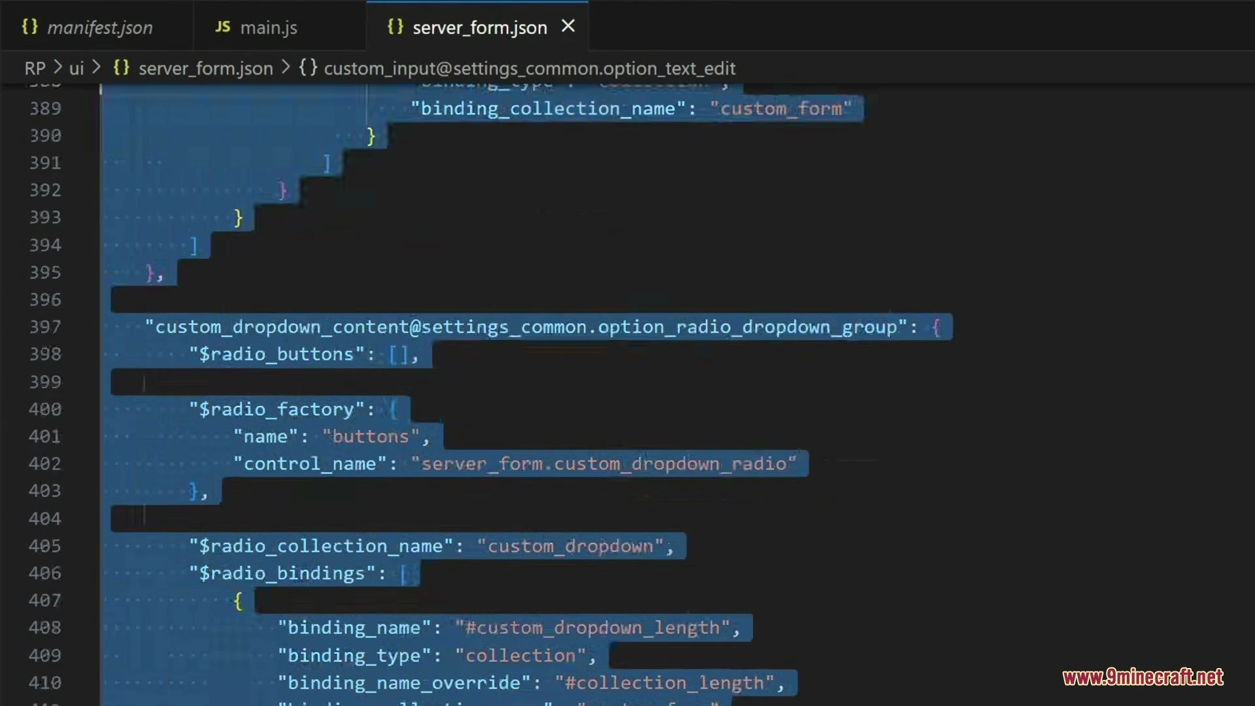Click the "custom_dropdown" value on line 405
Screen dimensions: 1255x706
570,546
